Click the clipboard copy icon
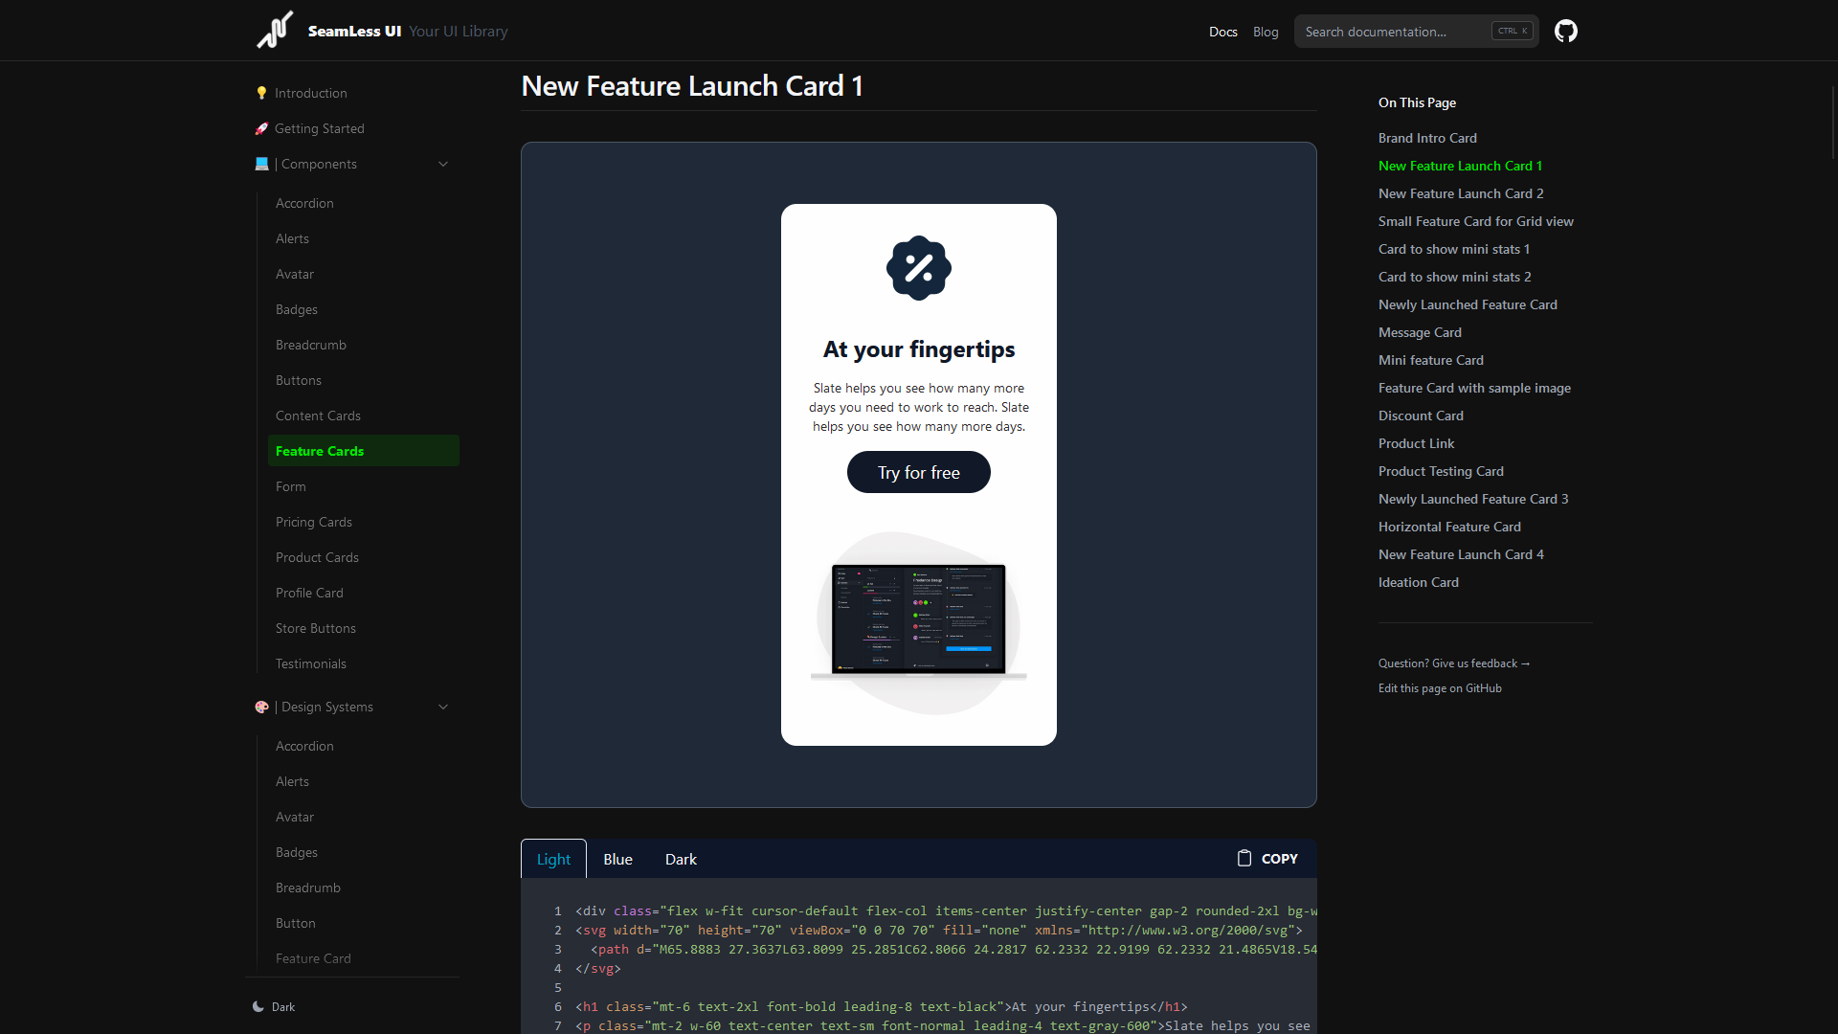Viewport: 1838px width, 1034px height. [1244, 858]
